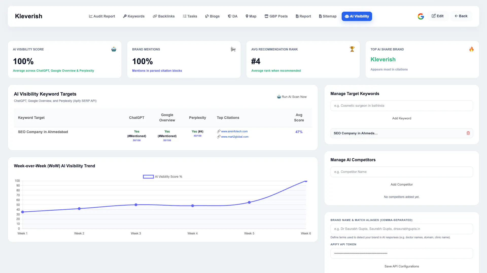The height and width of the screenshot is (273, 487).
Task: Click the Kleverish top AI share brand name
Action: pos(383,60)
